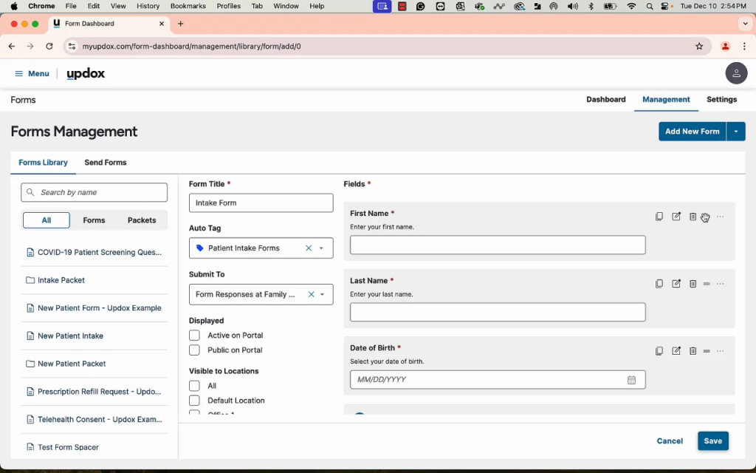This screenshot has height=473, width=756.
Task: Cancel form creation
Action: pyautogui.click(x=670, y=441)
